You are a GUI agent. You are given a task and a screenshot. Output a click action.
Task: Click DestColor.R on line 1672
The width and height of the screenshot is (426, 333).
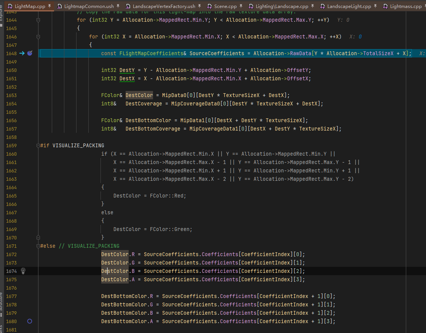click(x=118, y=255)
